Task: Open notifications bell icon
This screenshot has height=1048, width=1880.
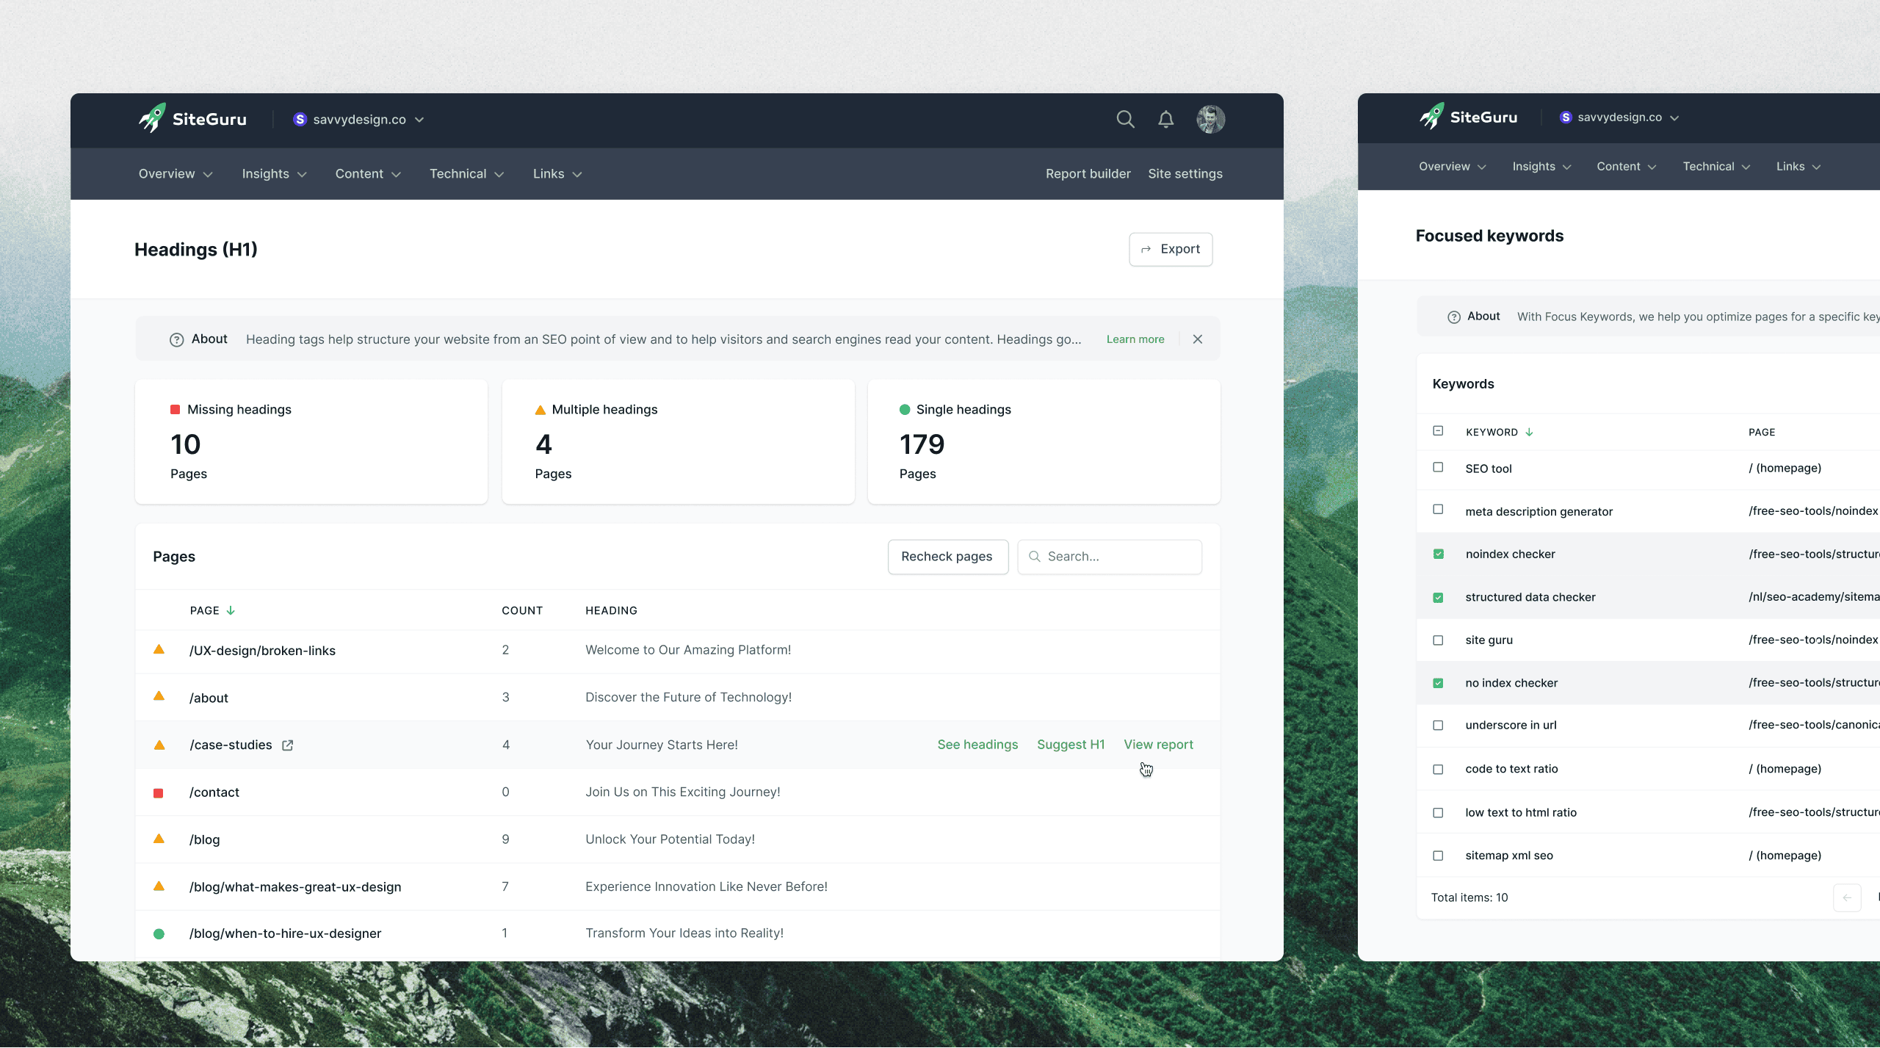Action: click(1165, 119)
